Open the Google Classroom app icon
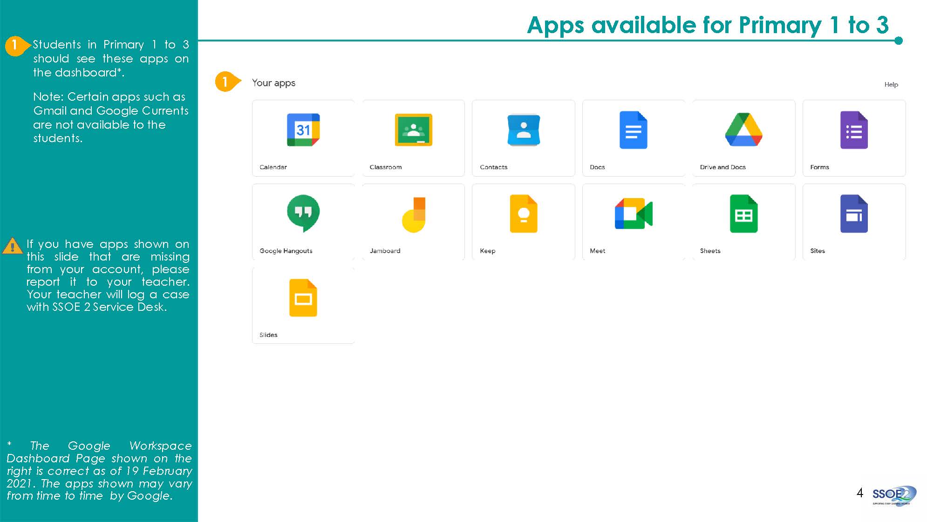This screenshot has width=927, height=522. [x=413, y=130]
